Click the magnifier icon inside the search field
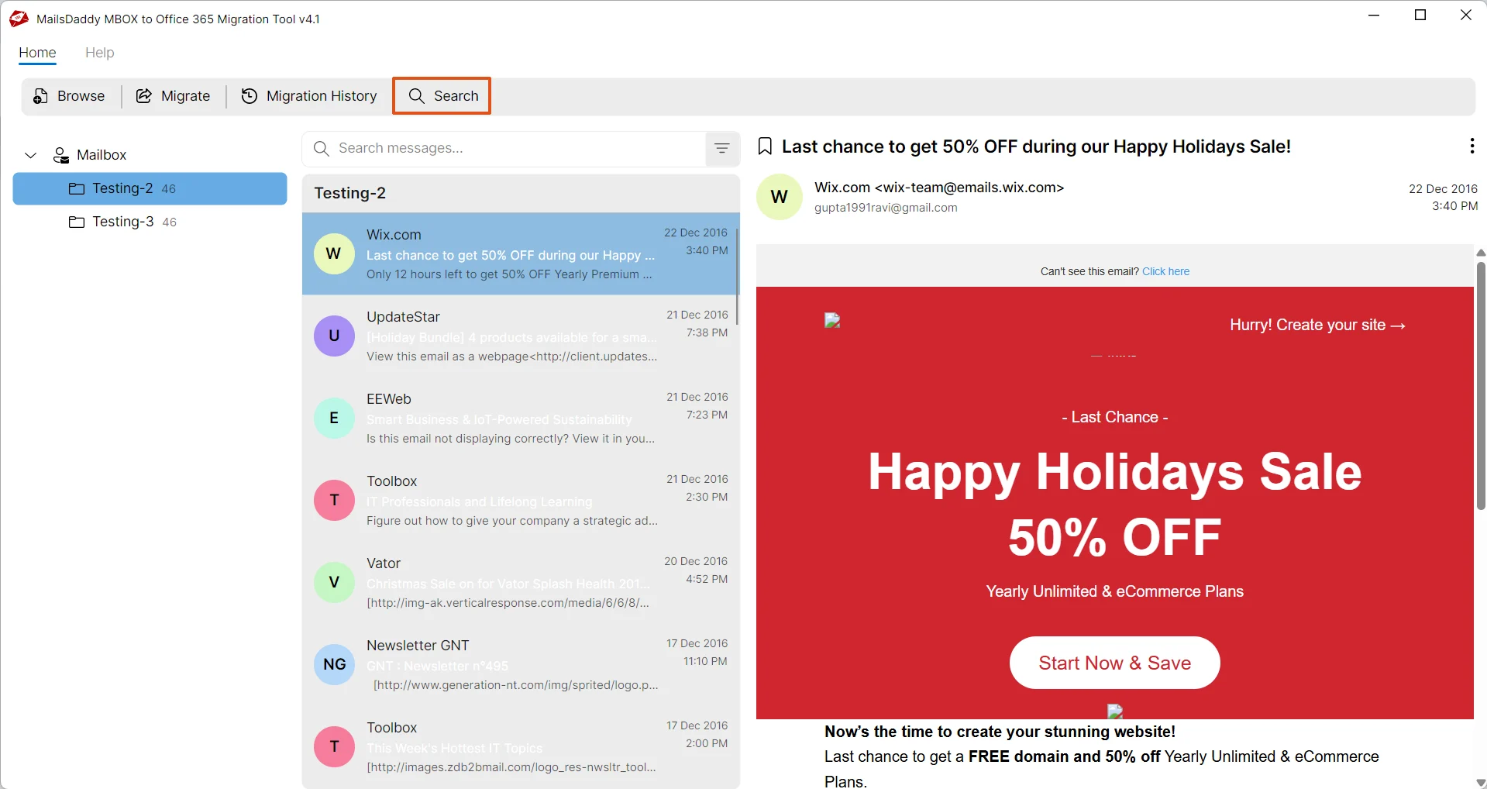Screen dimensions: 1487x789 321,149
